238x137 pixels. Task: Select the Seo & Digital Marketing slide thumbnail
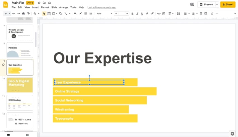20,85
